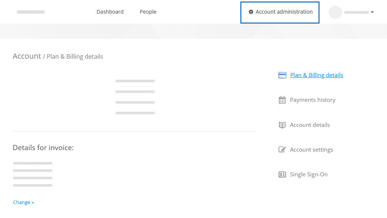Open the People section

click(148, 12)
